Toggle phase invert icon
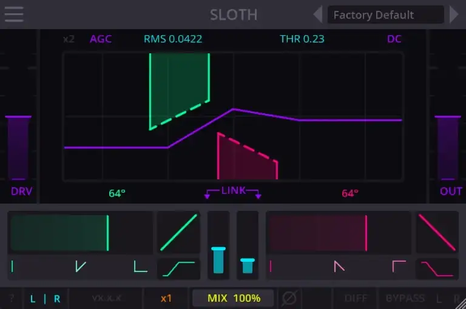The width and height of the screenshot is (466, 309). coord(289,298)
